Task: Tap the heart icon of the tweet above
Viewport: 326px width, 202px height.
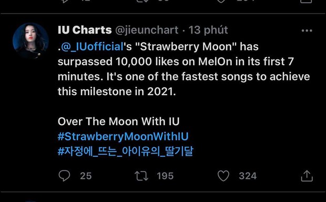Action: (x=221, y=1)
